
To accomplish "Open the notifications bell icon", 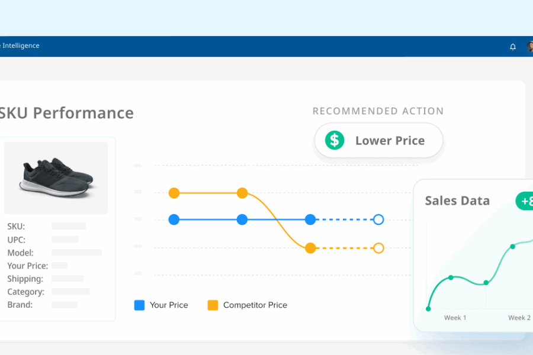I will (x=513, y=47).
